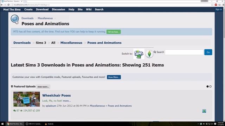Select the Mod The Sims browser tab
225x126 pixels.
(x=12, y=1)
